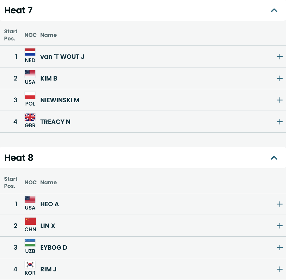Click the Name column header in Heat 7
Viewport: 286px width, 280px height.
(48, 35)
